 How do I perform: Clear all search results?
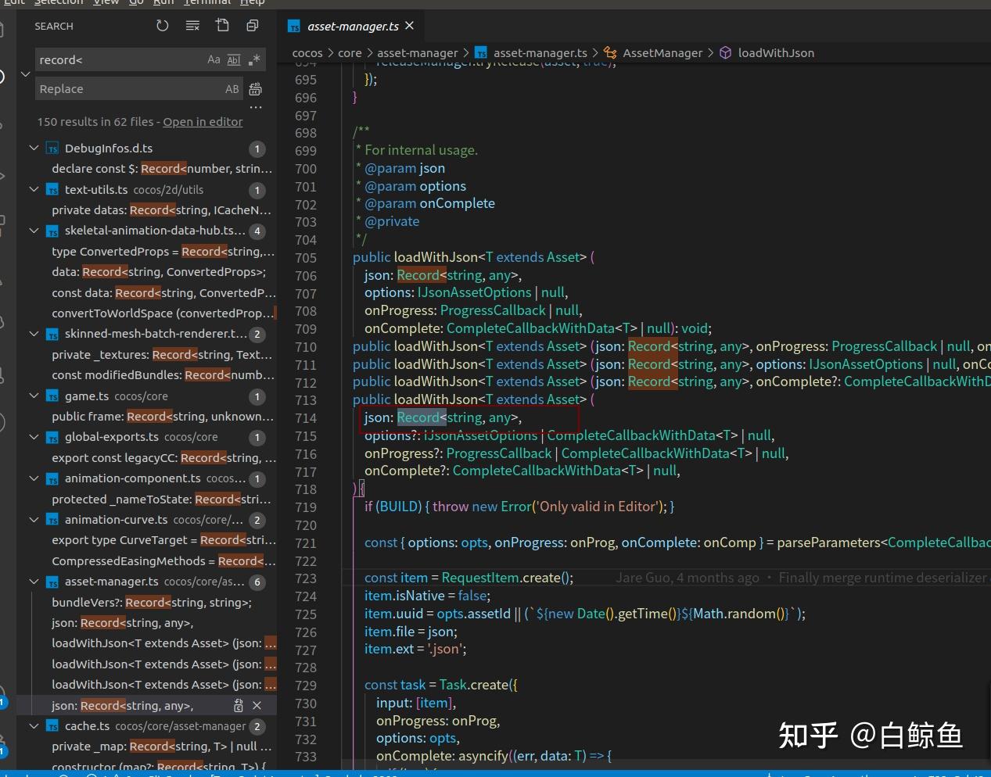point(192,26)
